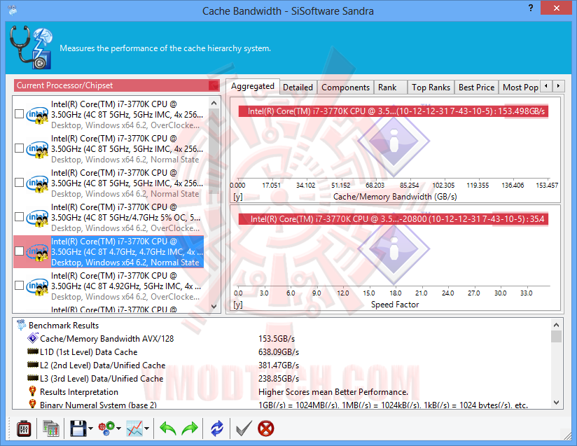Click processor list scrollbar up arrow
Screen dimensions: 577x446
click(x=214, y=104)
